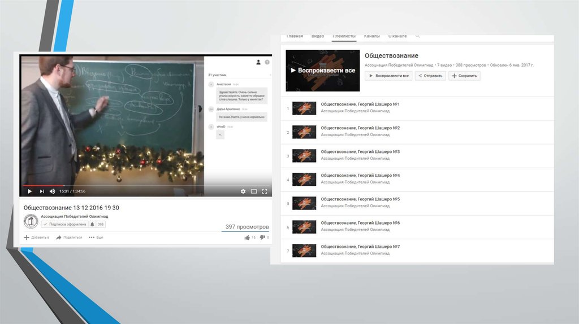Viewport: 579px width, 324px height.
Task: Mute the video volume speaker icon
Action: [x=53, y=191]
